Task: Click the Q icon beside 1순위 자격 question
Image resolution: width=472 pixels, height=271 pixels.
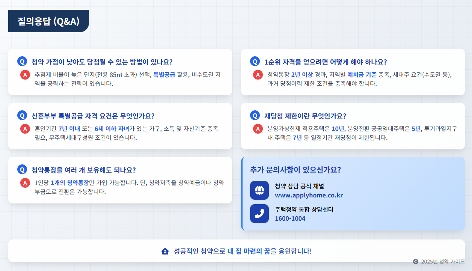Action: click(255, 62)
